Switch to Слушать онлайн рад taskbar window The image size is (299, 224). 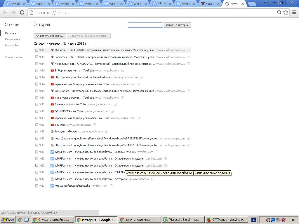pos(53,220)
